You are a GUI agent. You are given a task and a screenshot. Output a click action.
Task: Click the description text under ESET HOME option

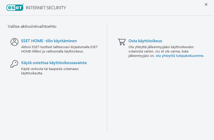(x=59, y=47)
